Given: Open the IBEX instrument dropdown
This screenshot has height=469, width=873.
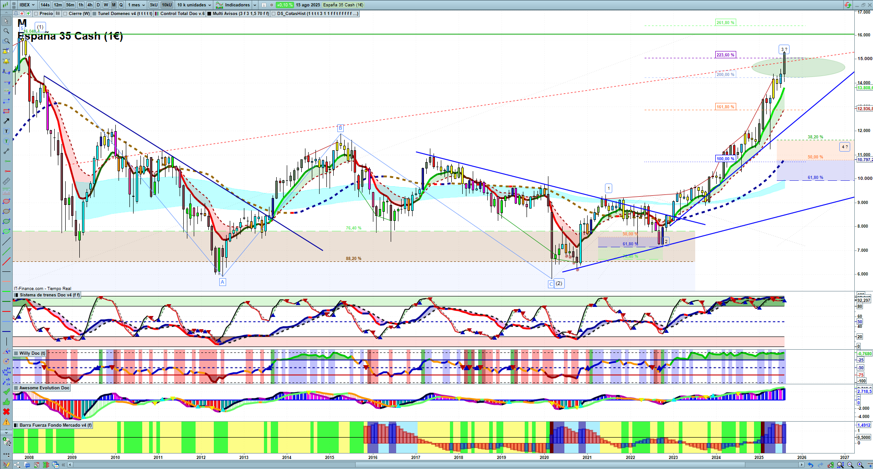Looking at the screenshot, I should [26, 5].
